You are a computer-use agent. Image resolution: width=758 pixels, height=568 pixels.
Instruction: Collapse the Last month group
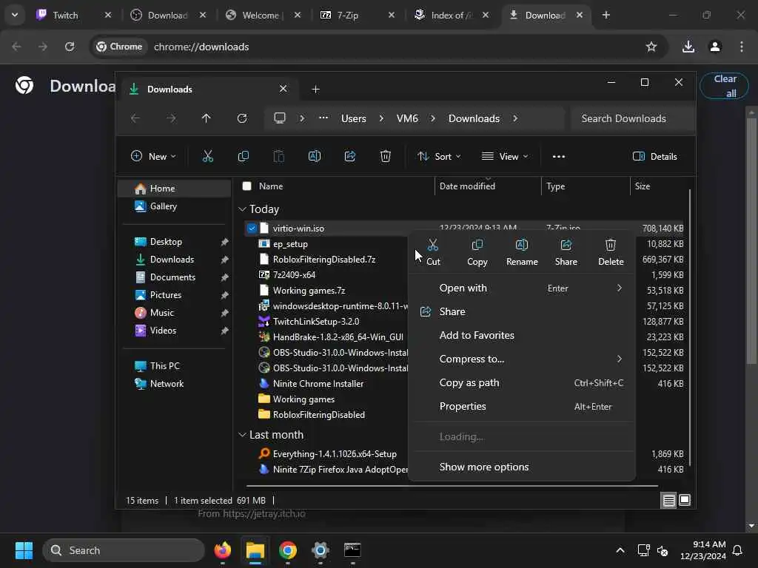242,435
